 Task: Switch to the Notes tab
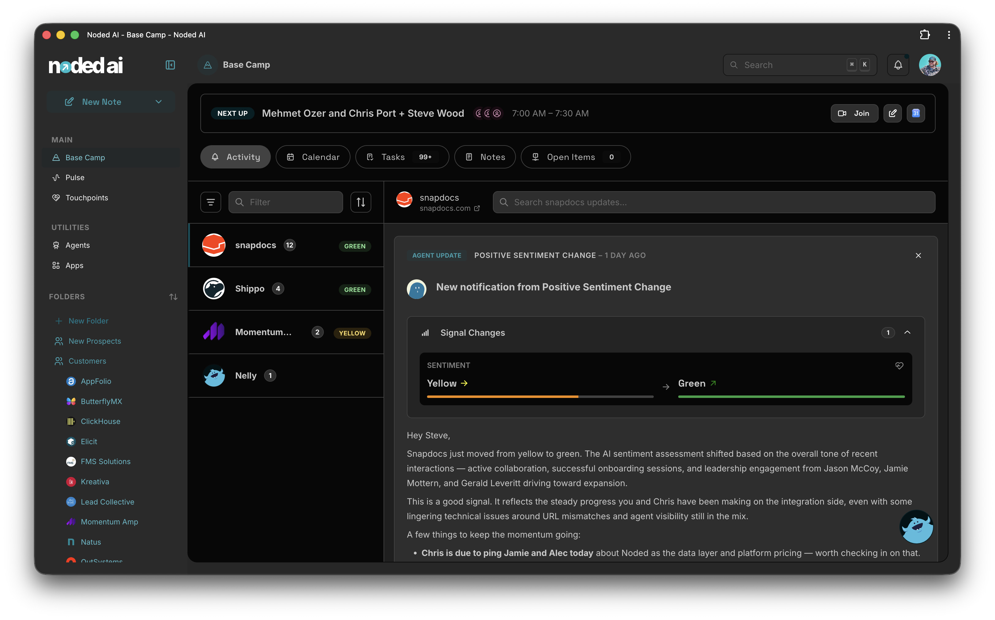[x=485, y=157]
